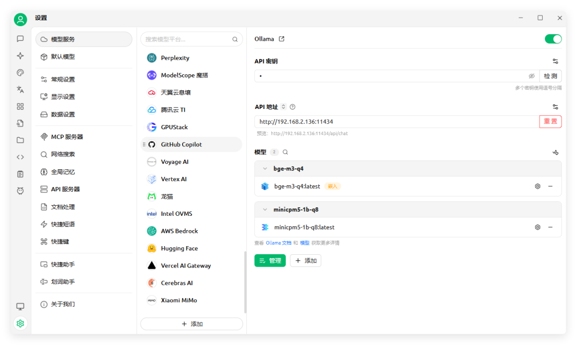
Task: Open 文档处理 settings menu
Action: tap(84, 207)
